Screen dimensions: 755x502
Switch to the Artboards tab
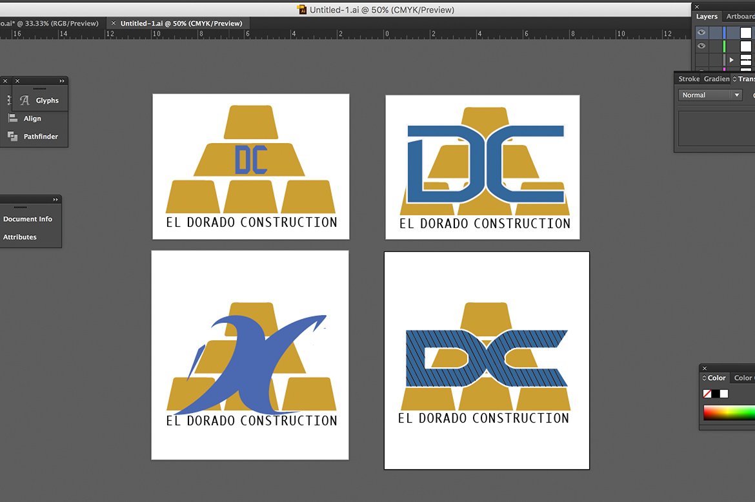740,17
